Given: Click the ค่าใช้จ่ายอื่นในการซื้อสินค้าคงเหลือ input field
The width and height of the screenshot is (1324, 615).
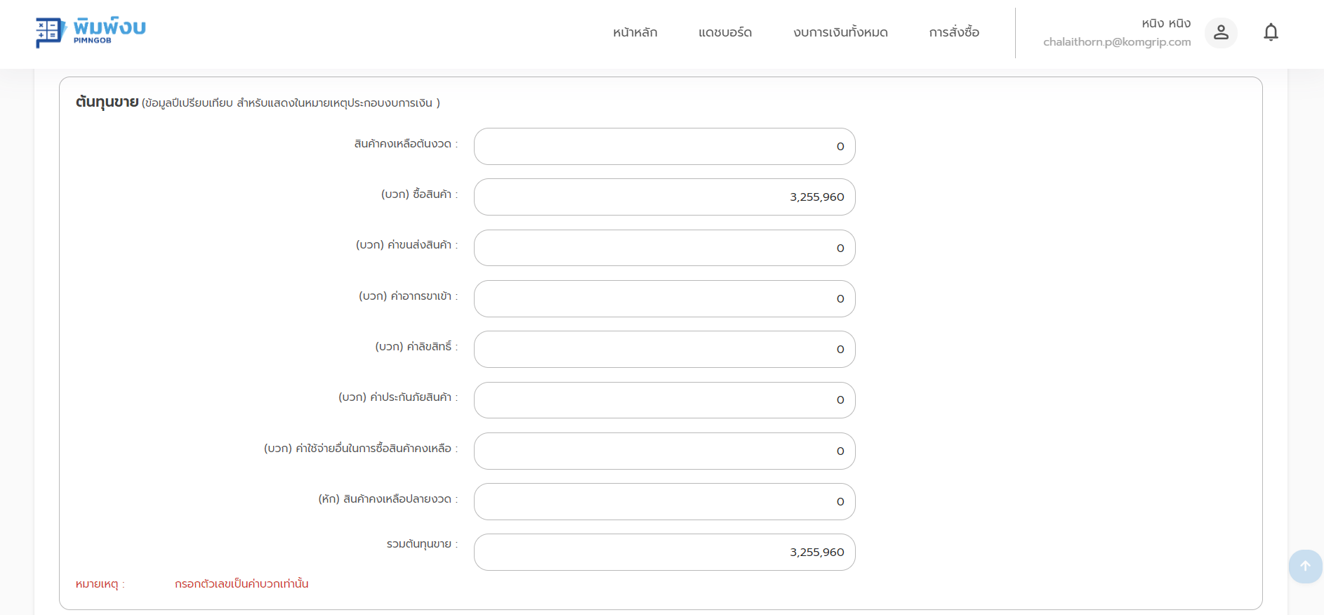Looking at the screenshot, I should 664,451.
